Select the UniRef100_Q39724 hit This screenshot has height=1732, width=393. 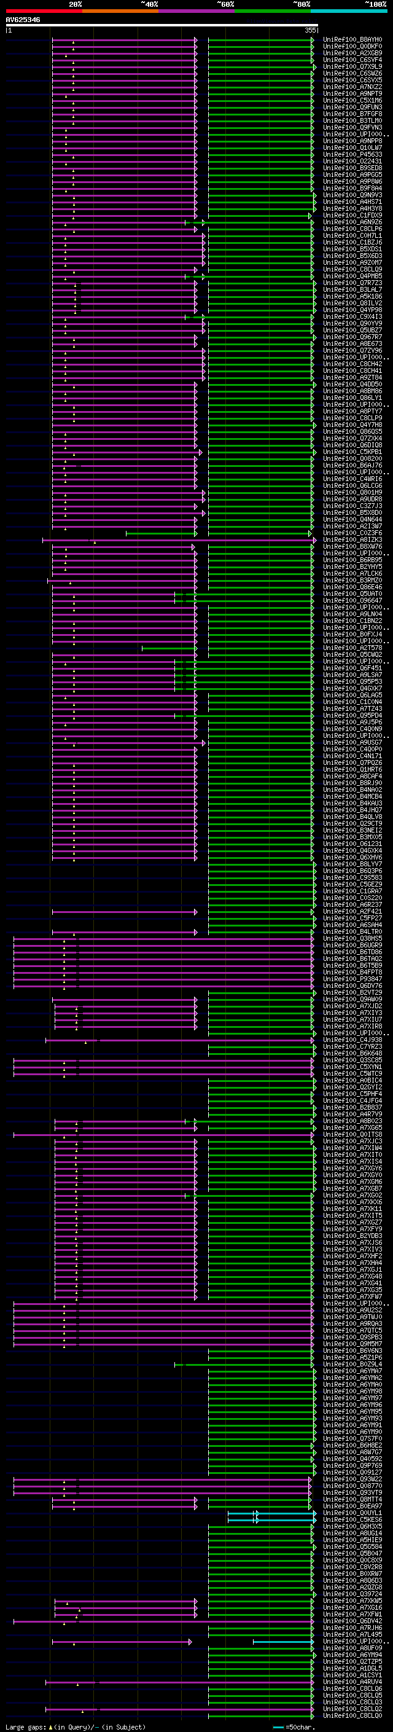(352, 1594)
